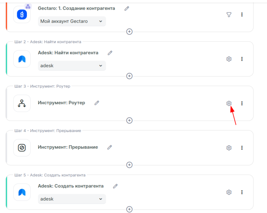
Task: Open settings gear for Прерывание step
Action: [x=229, y=148]
